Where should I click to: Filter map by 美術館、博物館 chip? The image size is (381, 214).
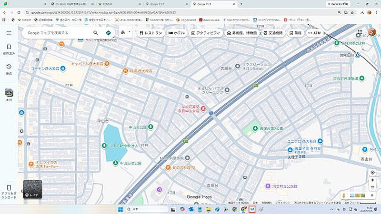click(x=242, y=33)
